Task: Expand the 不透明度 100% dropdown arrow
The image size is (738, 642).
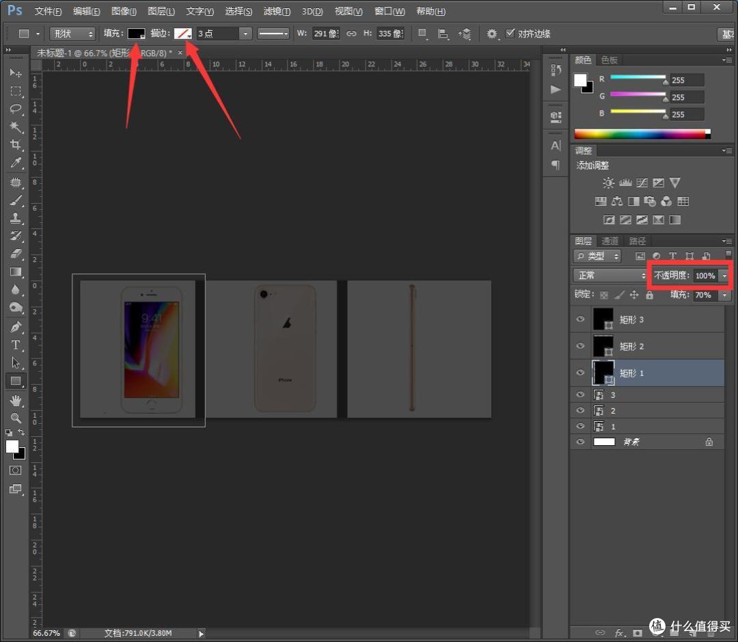Action: point(724,276)
